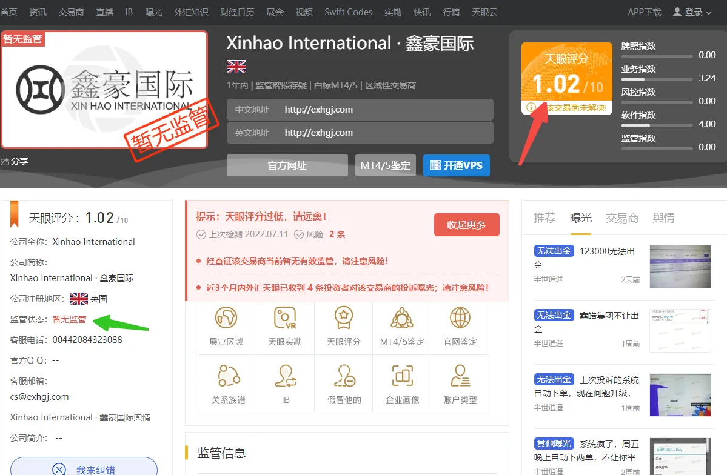Open thumbnail of 123000无法出金 post
The height and width of the screenshot is (475, 727).
tap(680, 267)
